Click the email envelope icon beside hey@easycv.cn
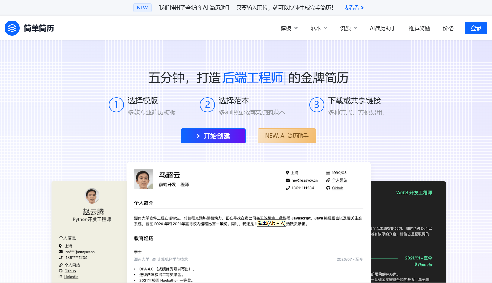 point(288,180)
